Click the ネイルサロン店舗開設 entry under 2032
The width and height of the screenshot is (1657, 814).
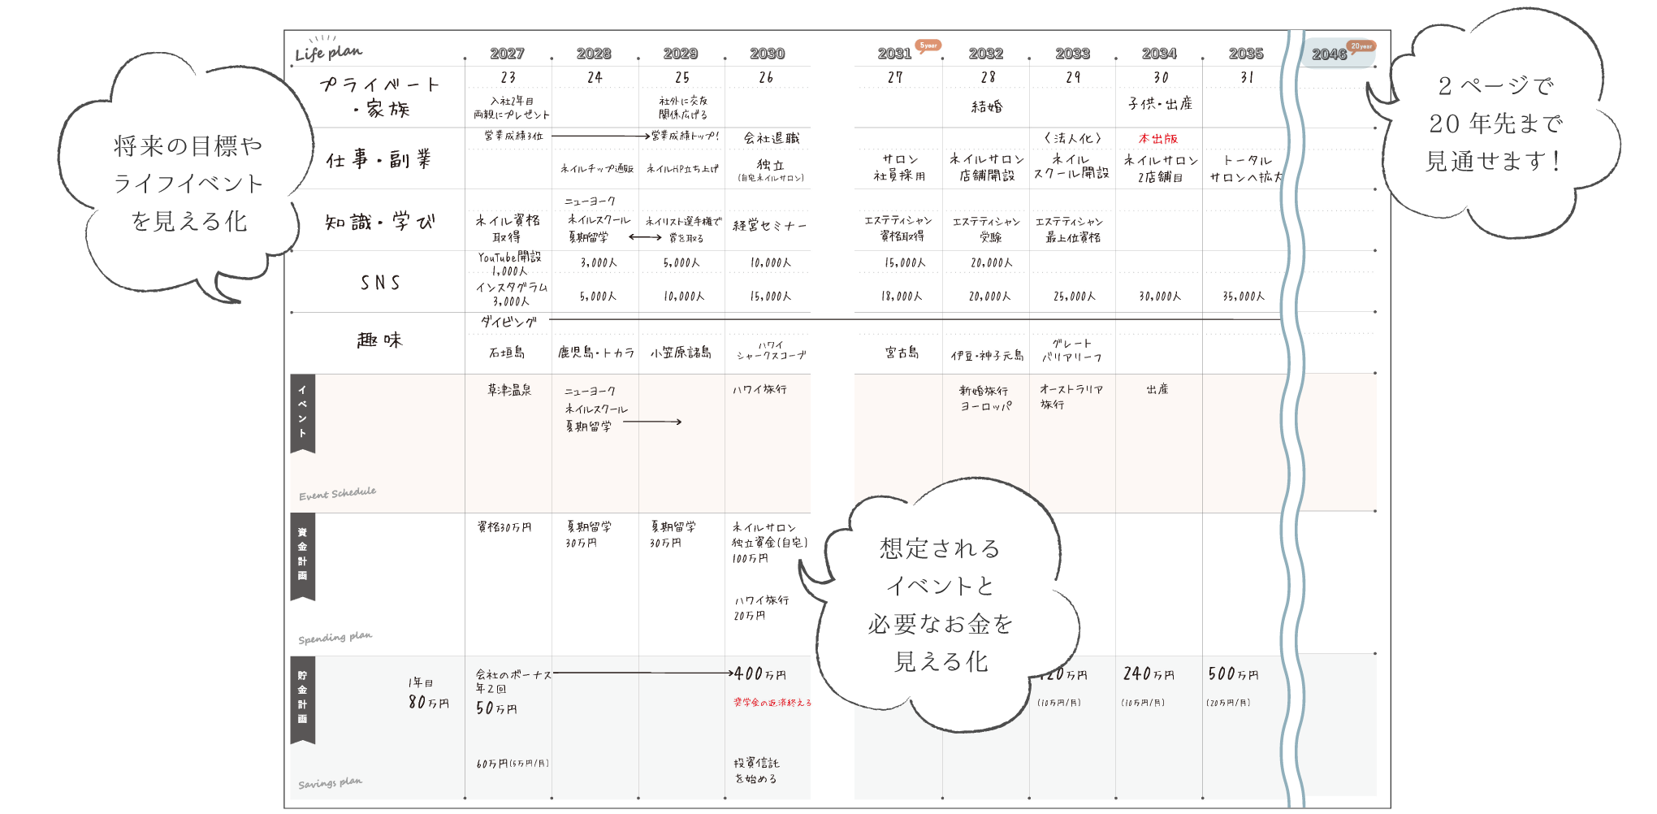click(x=987, y=167)
